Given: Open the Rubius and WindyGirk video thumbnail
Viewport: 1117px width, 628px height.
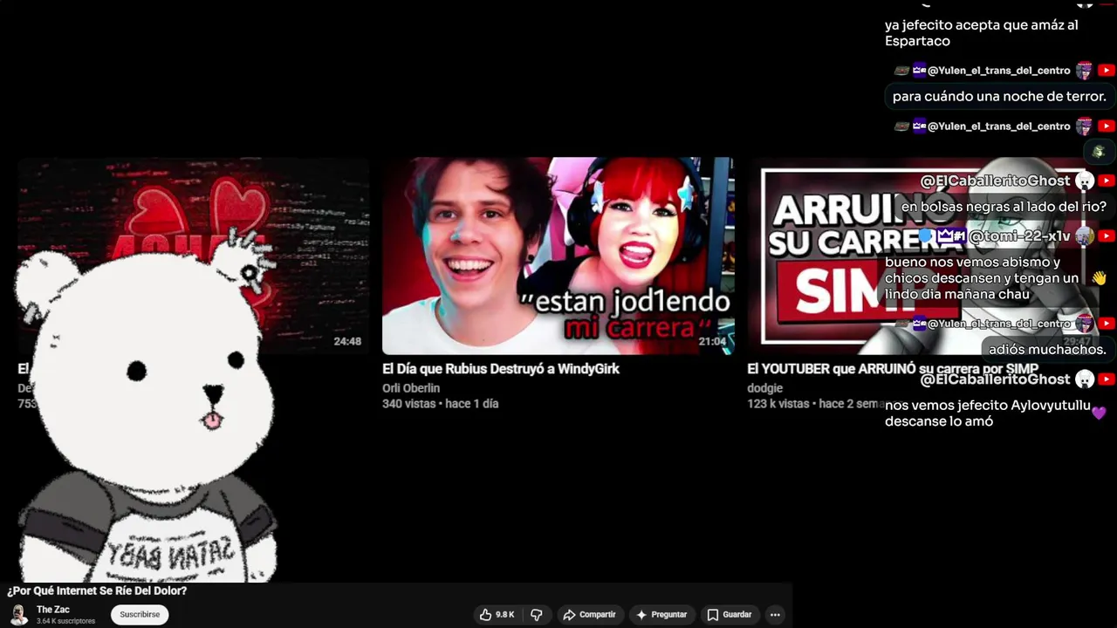Looking at the screenshot, I should 558,256.
